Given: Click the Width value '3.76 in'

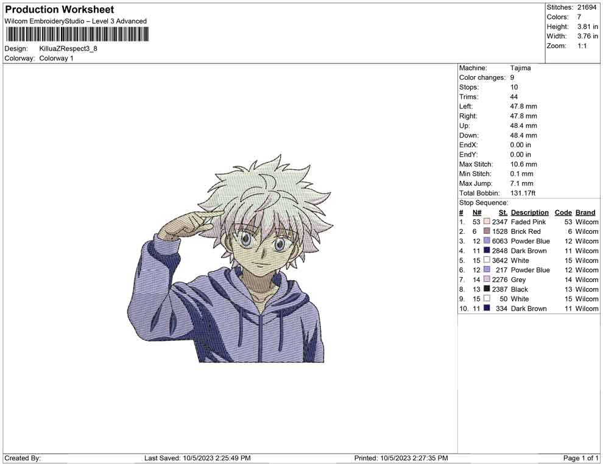Looking at the screenshot, I should click(x=587, y=36).
